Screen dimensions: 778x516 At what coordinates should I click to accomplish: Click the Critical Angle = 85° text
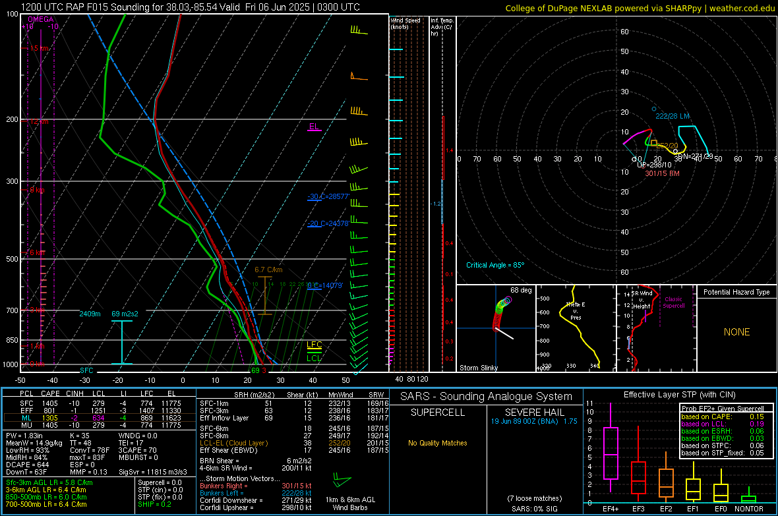(494, 265)
